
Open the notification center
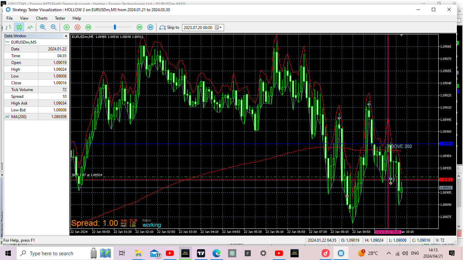coord(452,253)
